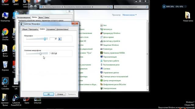Open Java in Control Panel
195x109 pixels.
tap(103, 25)
